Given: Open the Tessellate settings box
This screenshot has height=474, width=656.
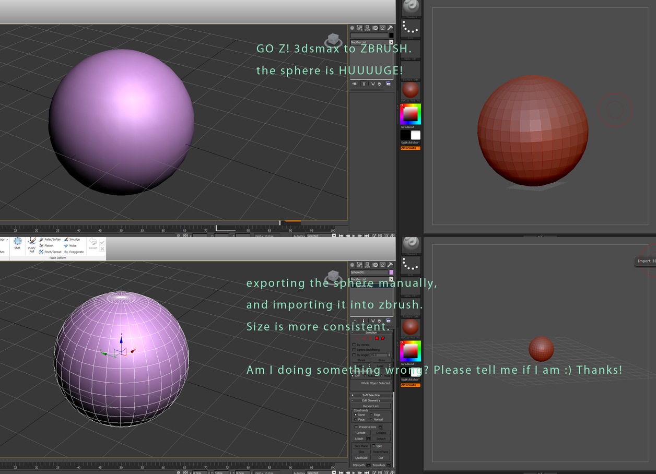Looking at the screenshot, I should pos(389,465).
